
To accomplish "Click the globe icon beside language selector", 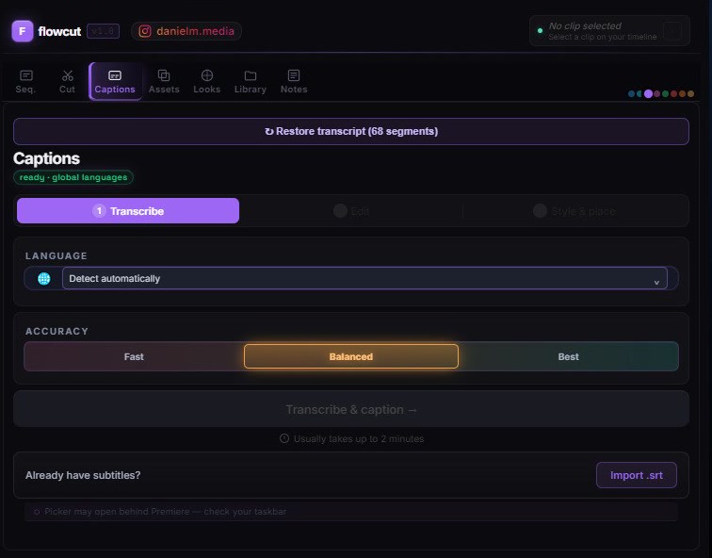I will tap(44, 279).
